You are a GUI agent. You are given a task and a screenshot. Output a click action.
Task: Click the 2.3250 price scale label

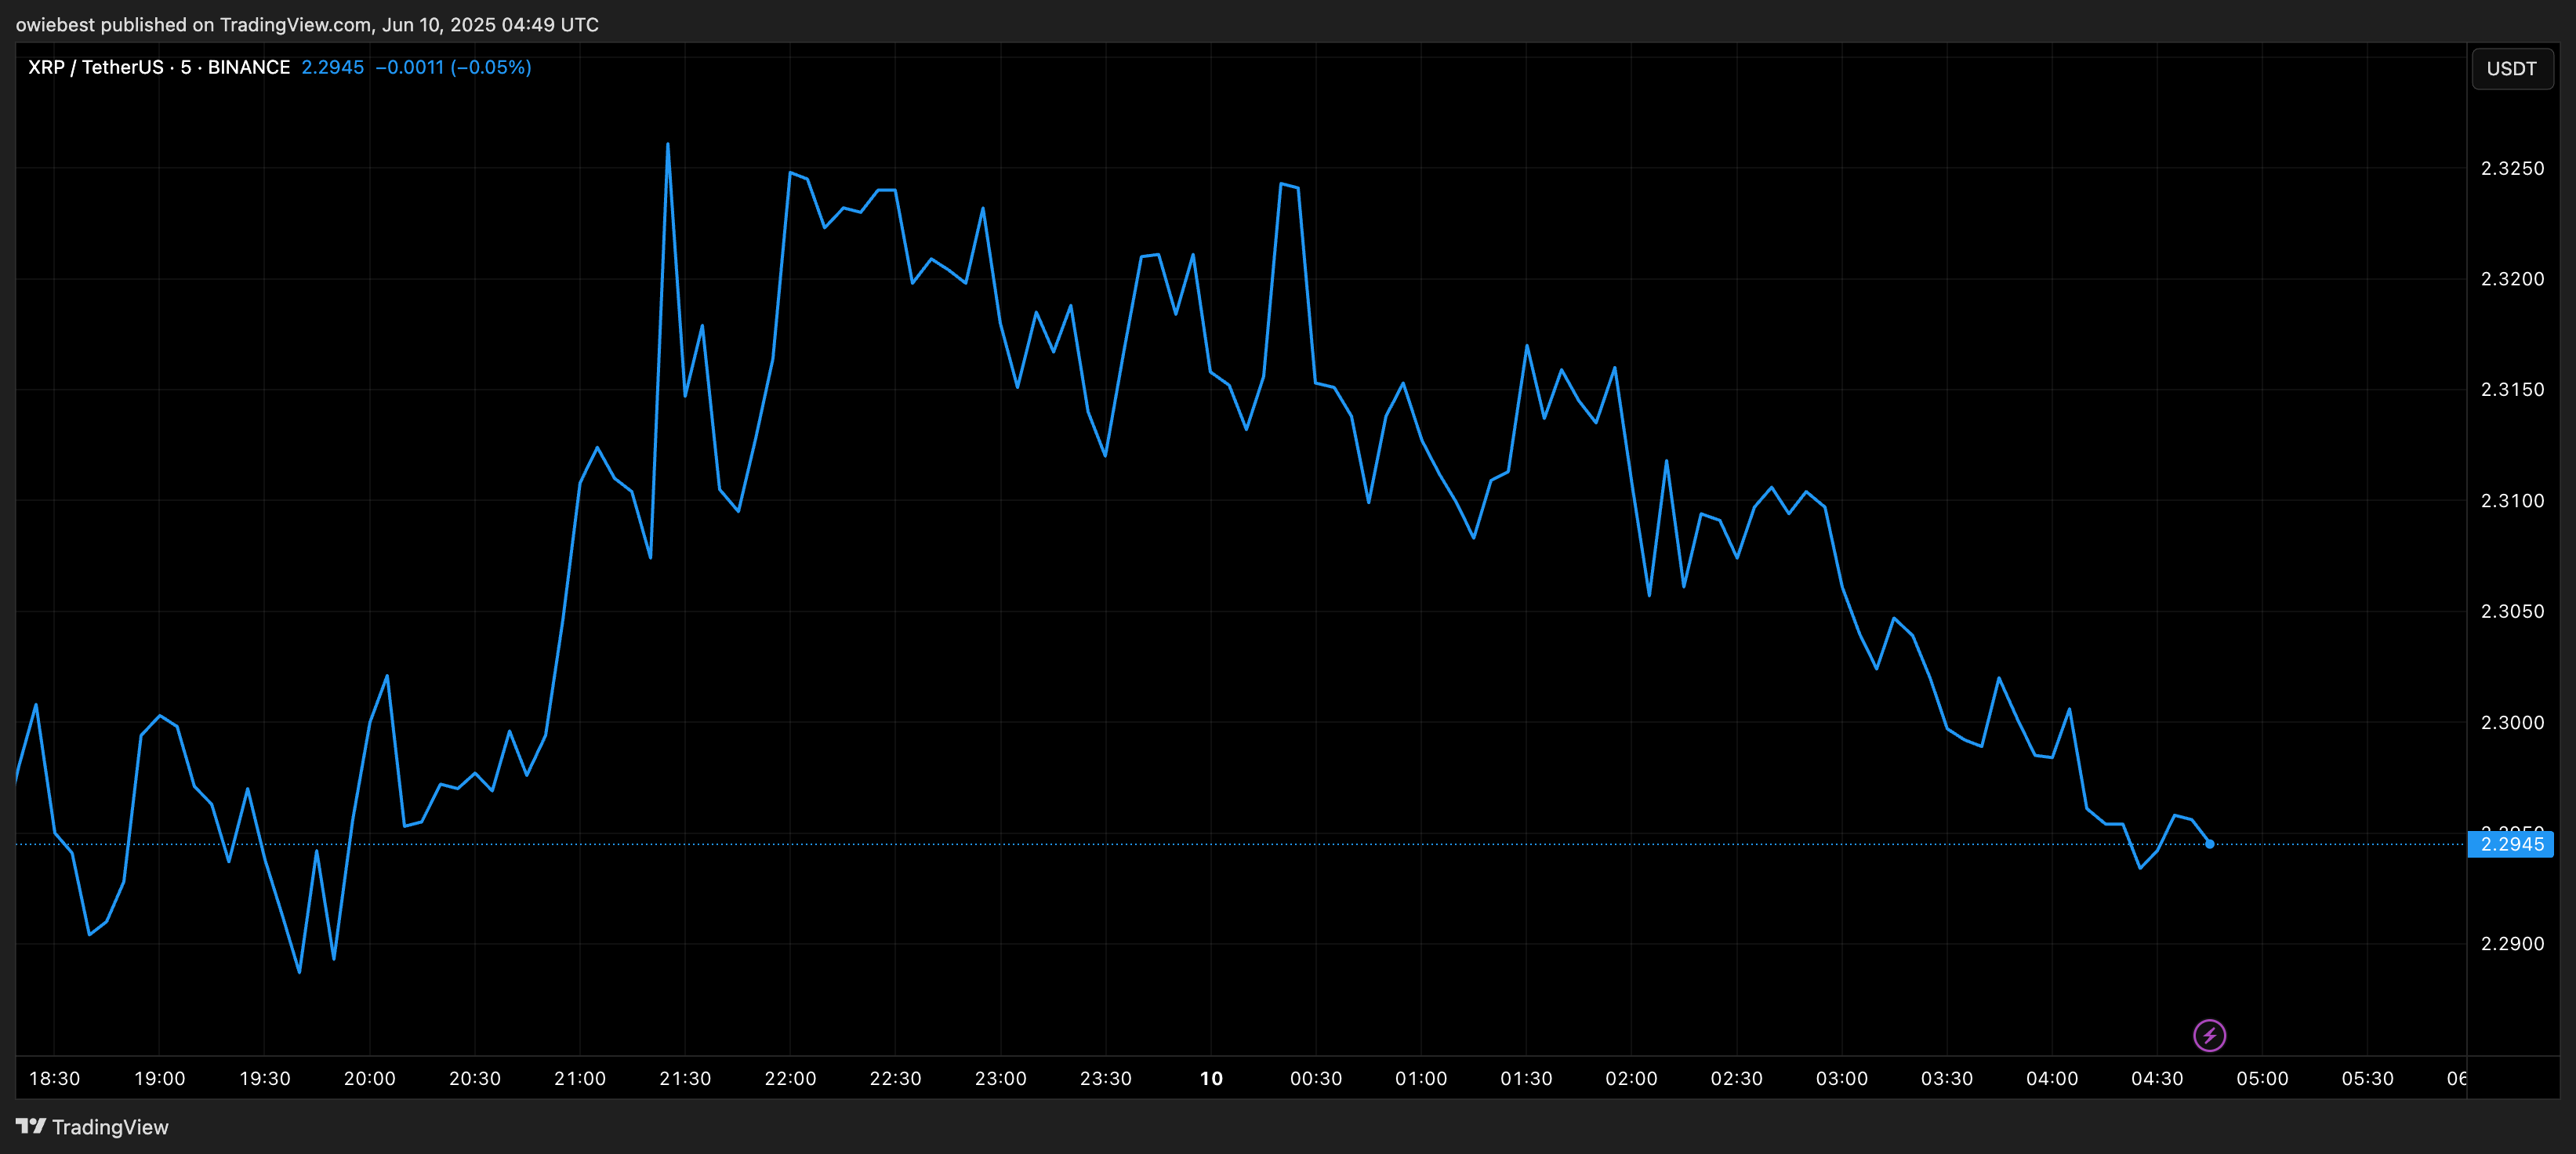coord(2512,168)
